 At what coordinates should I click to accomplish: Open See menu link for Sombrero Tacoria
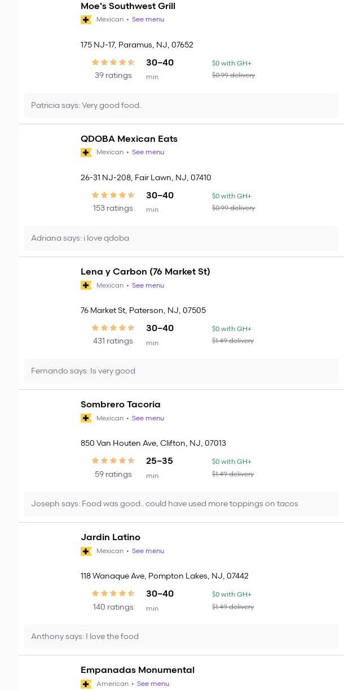point(148,418)
